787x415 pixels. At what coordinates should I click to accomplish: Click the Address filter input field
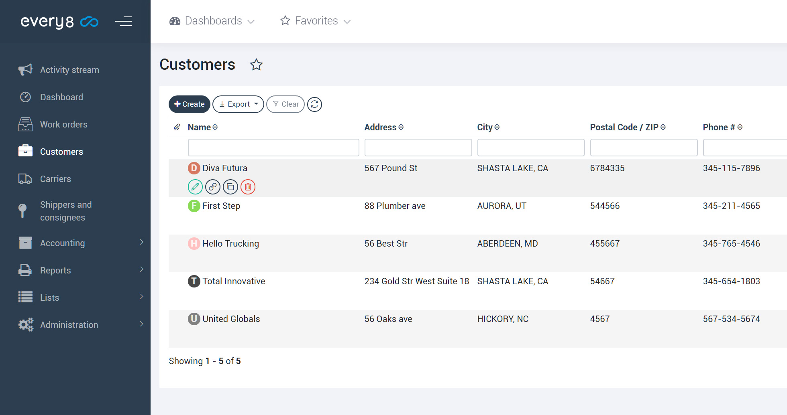pos(418,148)
